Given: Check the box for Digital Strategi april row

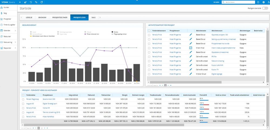Looking at the screenshot, I should [23, 104].
